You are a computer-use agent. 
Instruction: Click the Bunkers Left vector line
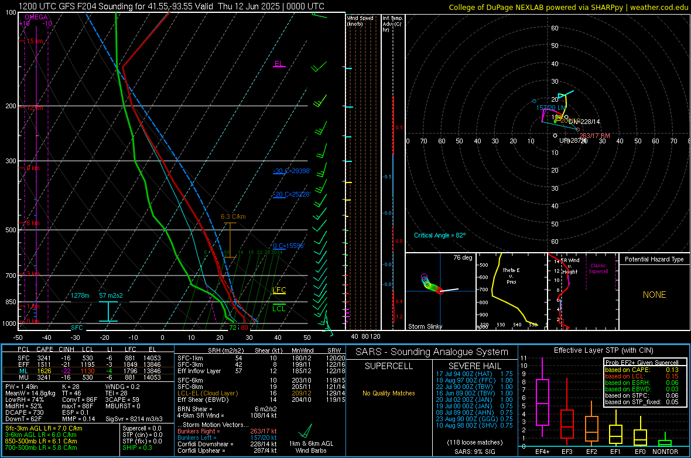click(227, 438)
